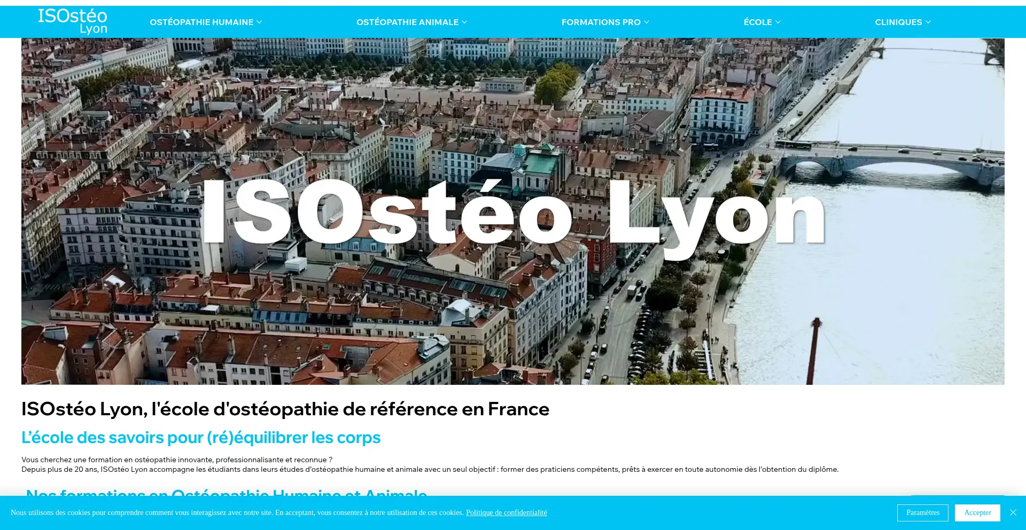Image resolution: width=1026 pixels, height=530 pixels.
Task: Click the Formations Pro menu text
Action: pos(601,22)
